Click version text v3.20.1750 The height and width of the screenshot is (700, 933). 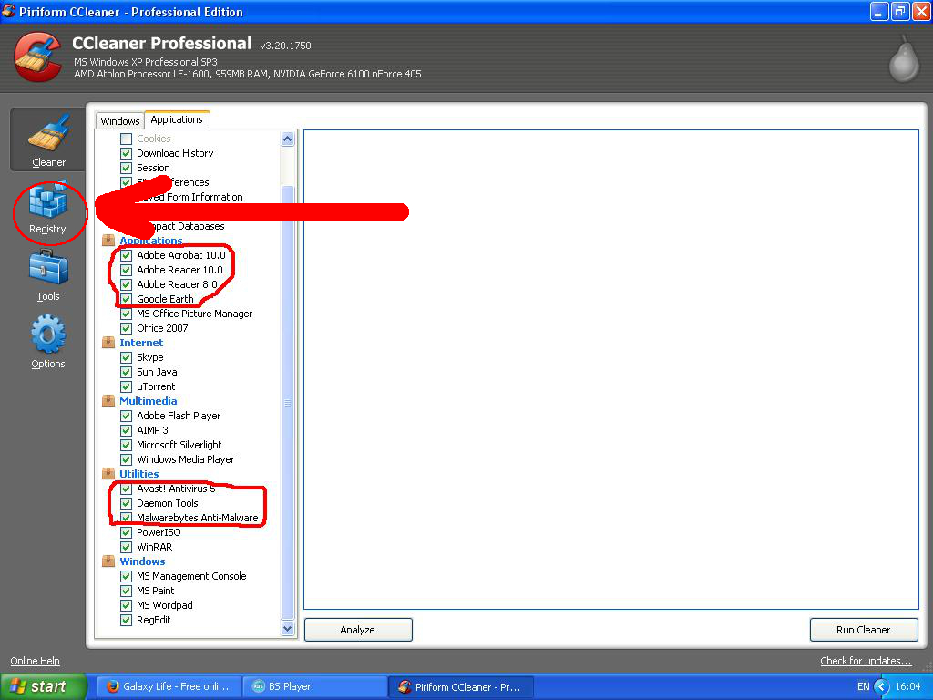(285, 46)
